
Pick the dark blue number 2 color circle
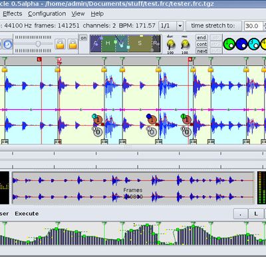tap(241, 44)
